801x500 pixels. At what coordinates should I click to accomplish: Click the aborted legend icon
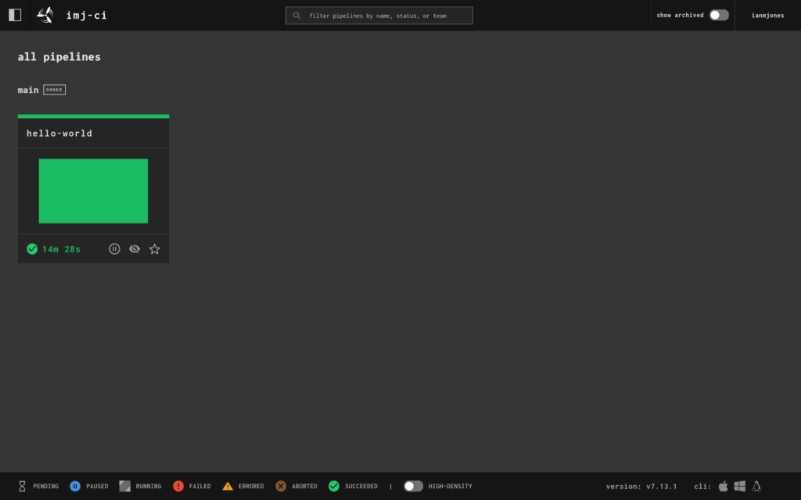(x=281, y=486)
